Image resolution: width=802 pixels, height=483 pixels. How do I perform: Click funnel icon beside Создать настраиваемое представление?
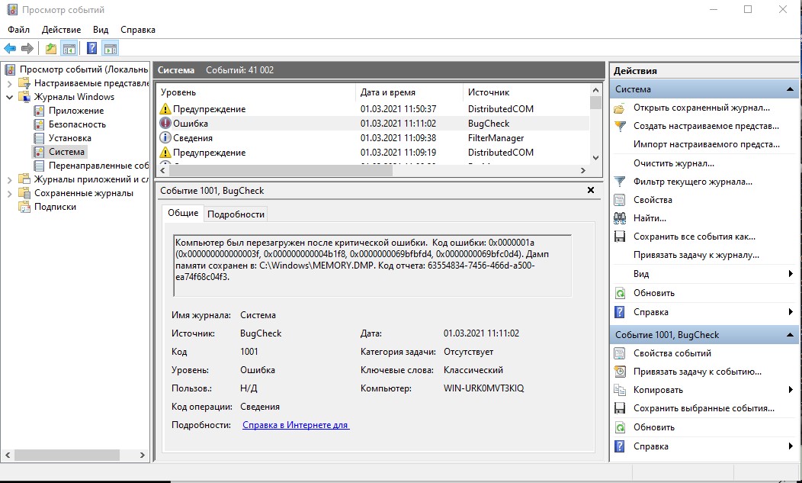coord(619,127)
